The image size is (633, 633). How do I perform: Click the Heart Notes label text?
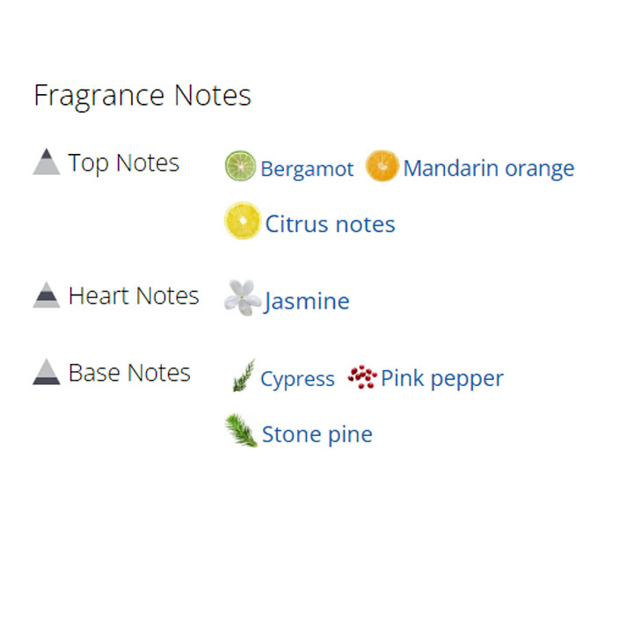[134, 295]
